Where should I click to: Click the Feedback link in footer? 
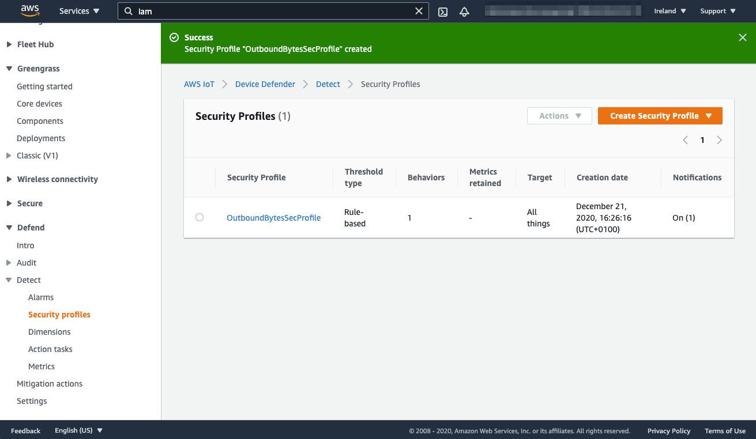point(26,431)
